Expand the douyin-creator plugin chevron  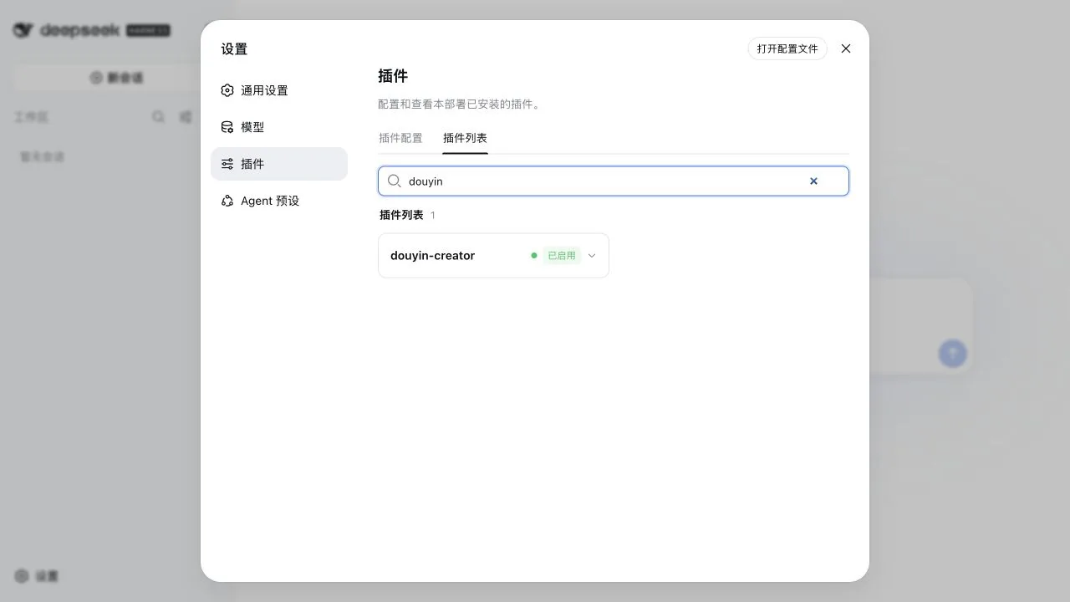coord(592,256)
